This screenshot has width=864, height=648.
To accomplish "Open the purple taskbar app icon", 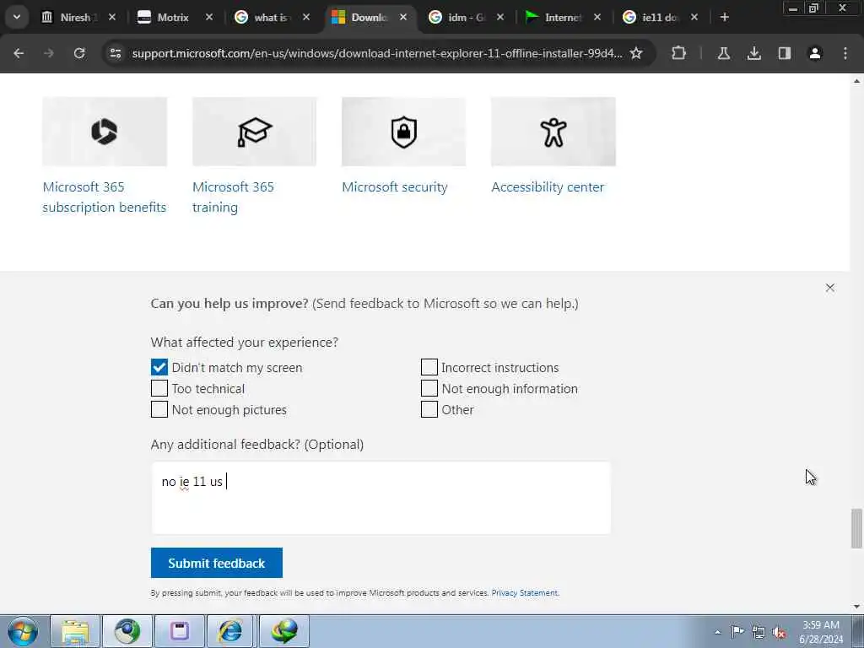I will [x=180, y=631].
